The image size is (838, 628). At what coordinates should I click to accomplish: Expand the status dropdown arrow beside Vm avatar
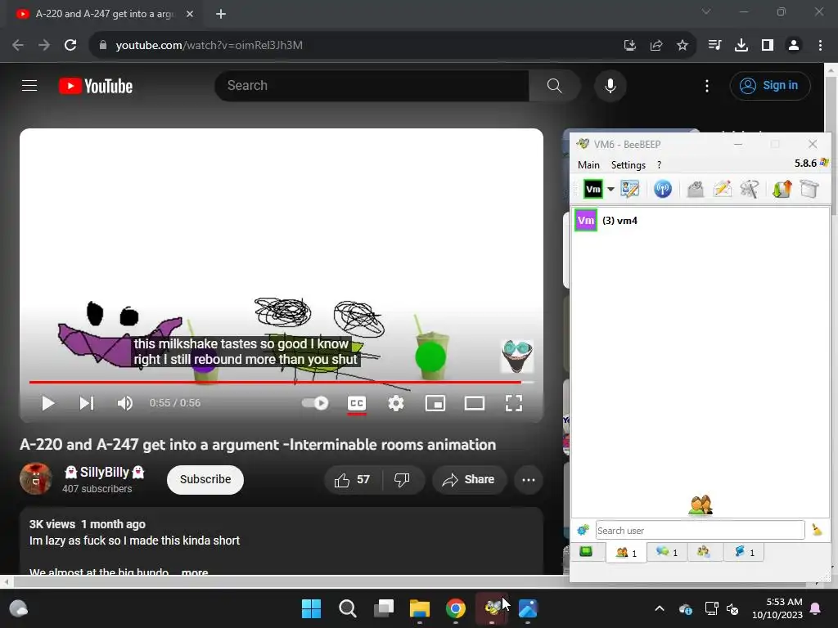click(610, 189)
